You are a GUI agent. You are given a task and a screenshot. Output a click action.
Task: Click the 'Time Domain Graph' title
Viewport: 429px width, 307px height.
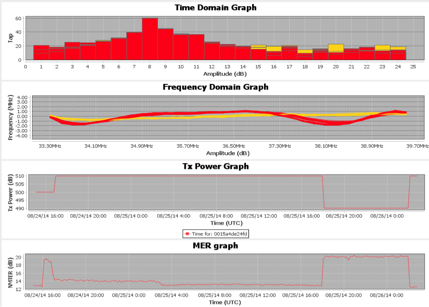click(215, 7)
